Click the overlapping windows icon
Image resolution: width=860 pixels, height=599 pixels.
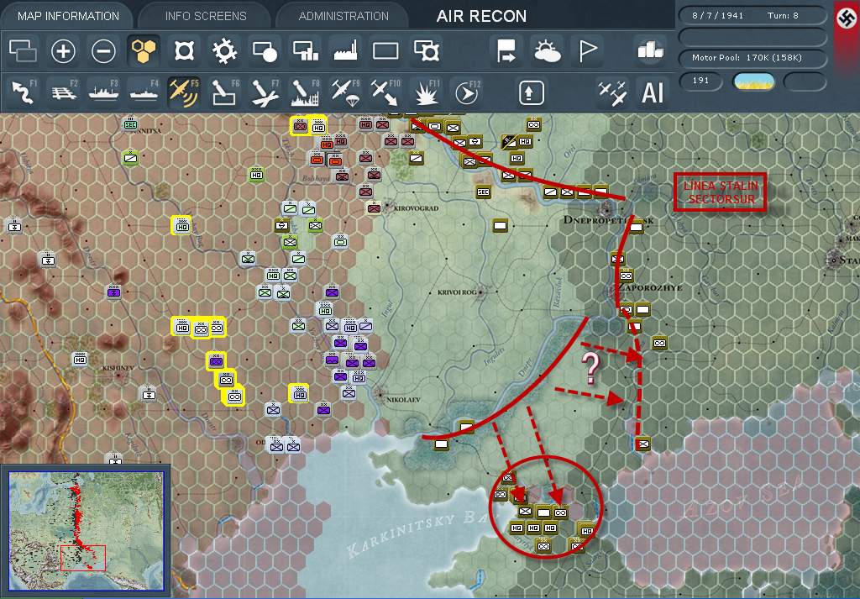point(23,51)
